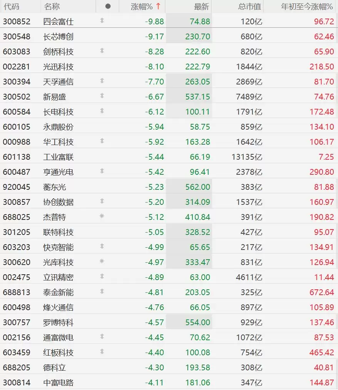Click the marker icon in the 亨通光电 row
The height and width of the screenshot is (390, 338).
click(x=102, y=171)
